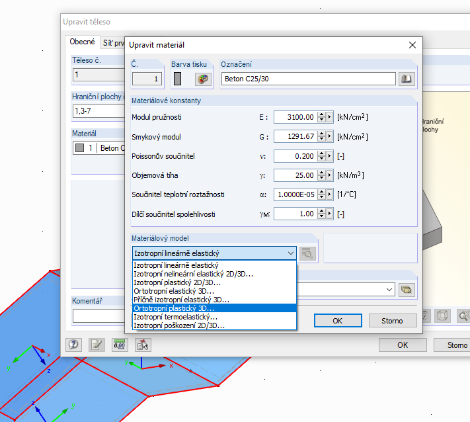This screenshot has width=470, height=422.
Task: Click the icon beside the lower combo box
Action: coord(407,290)
